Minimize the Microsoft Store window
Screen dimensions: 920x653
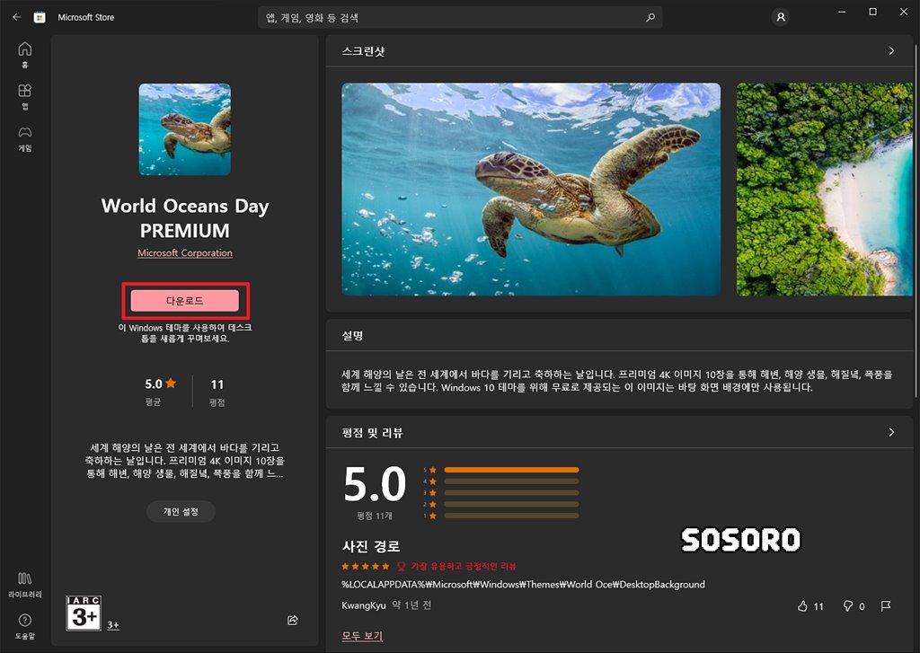(842, 12)
